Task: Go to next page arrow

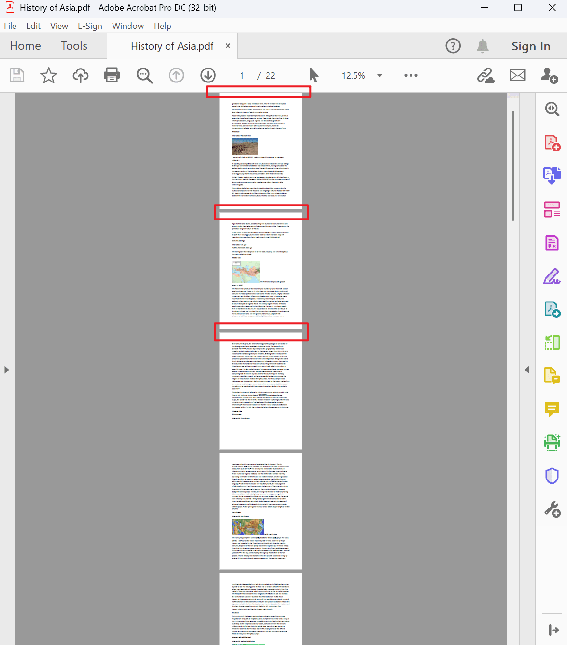Action: coord(208,75)
